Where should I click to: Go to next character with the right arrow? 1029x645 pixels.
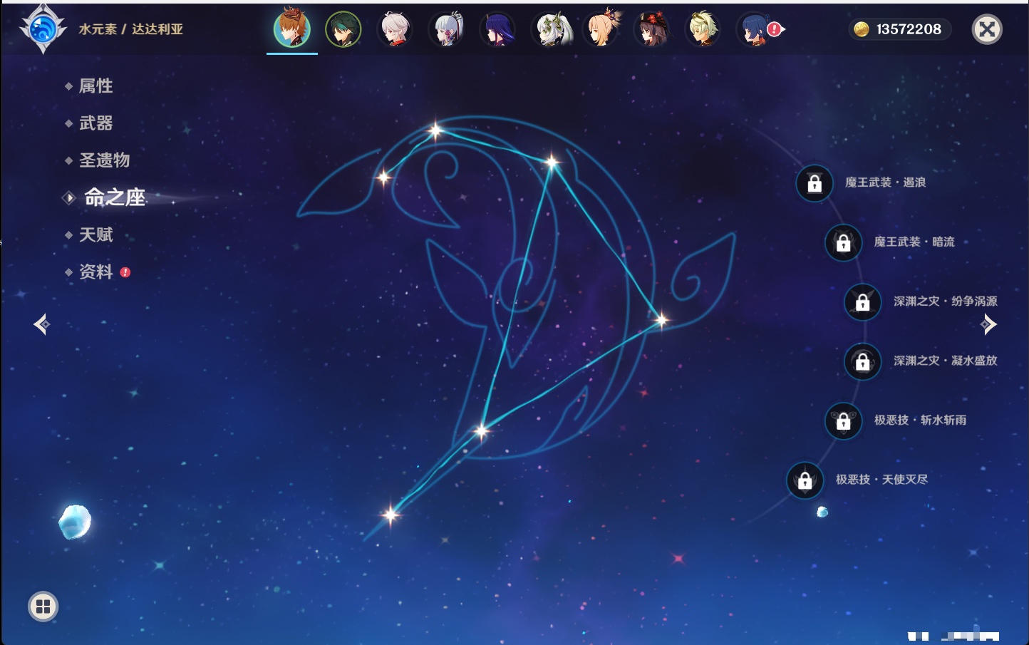[x=988, y=324]
